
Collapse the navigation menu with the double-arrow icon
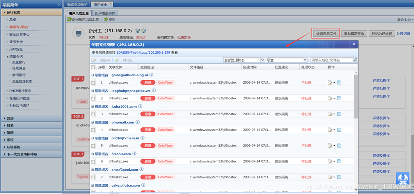[x=59, y=5]
